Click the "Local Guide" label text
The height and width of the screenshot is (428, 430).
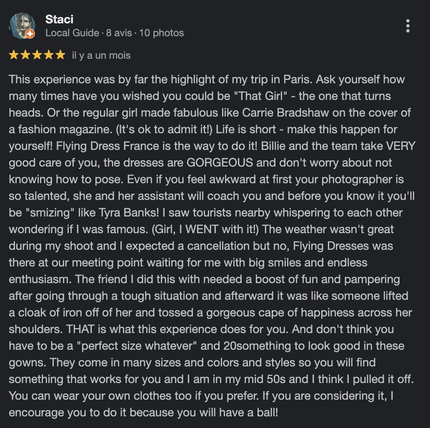point(72,33)
